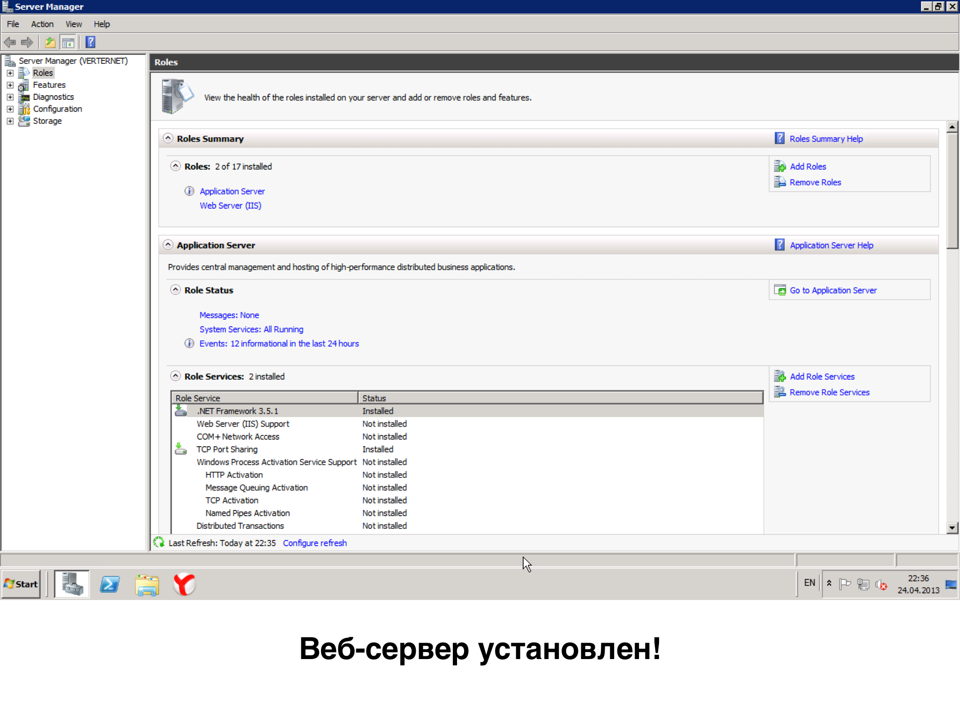Image resolution: width=960 pixels, height=720 pixels.
Task: Select the HTTP Activation row
Action: 467,475
